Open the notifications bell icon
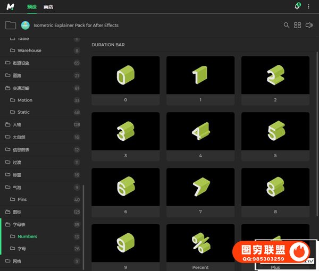This screenshot has height=271, width=319. [x=297, y=6]
